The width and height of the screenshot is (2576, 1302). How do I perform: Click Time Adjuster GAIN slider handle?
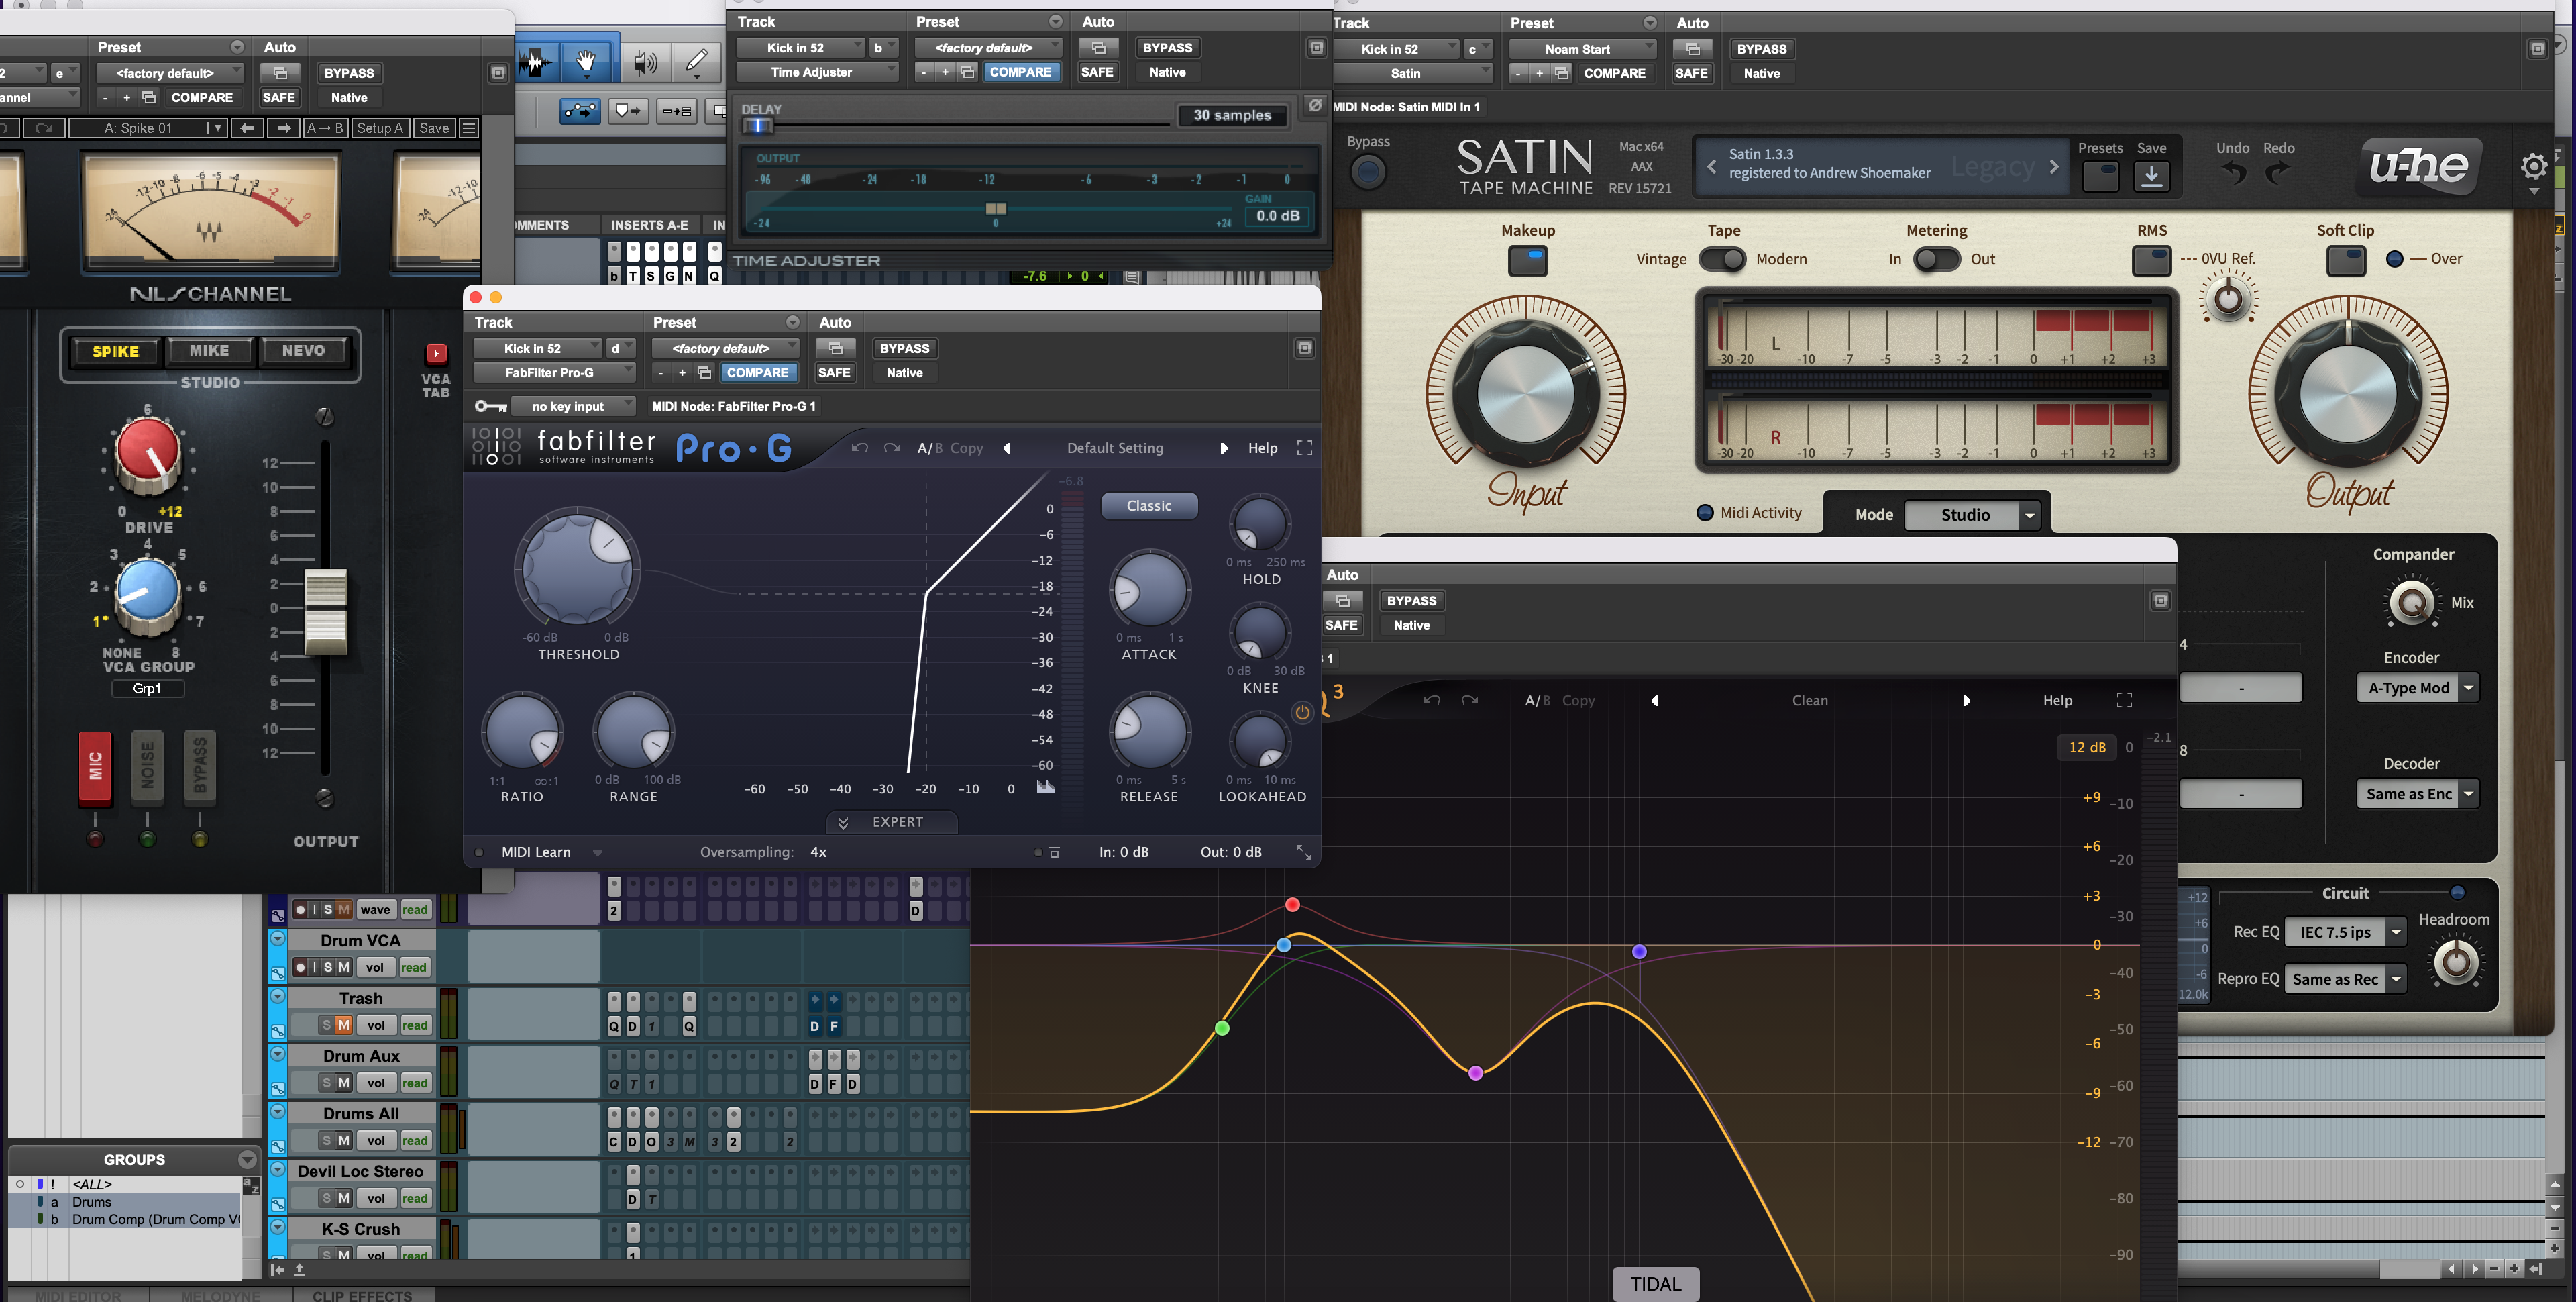pos(996,208)
